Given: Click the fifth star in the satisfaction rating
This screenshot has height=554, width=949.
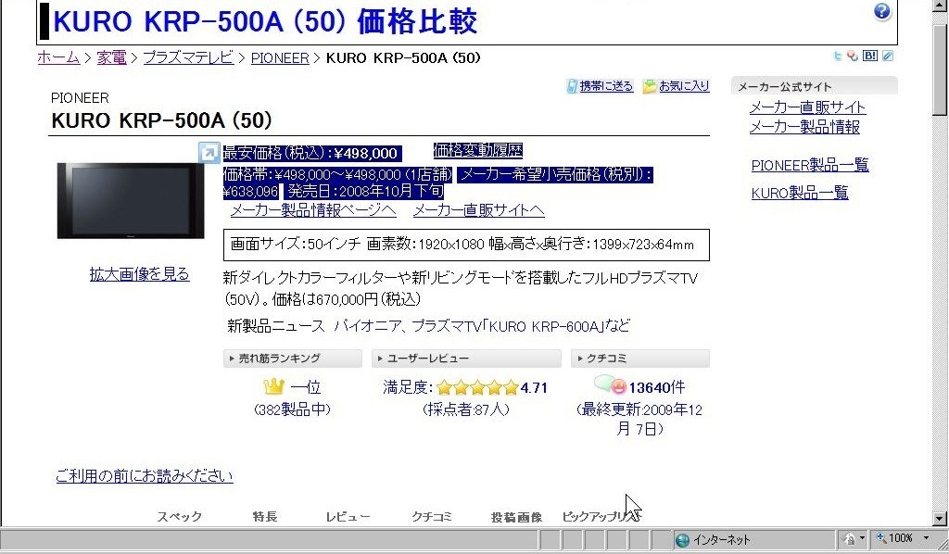Looking at the screenshot, I should click(512, 386).
